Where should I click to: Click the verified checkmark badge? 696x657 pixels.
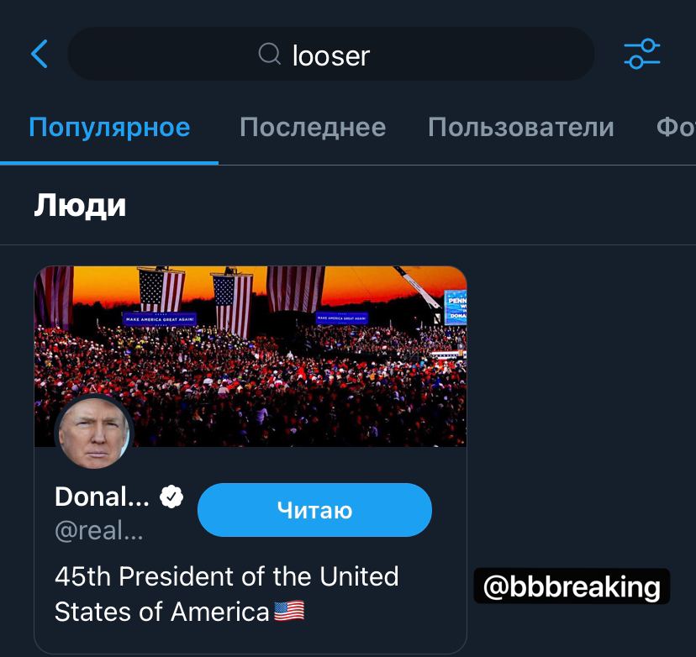(171, 497)
